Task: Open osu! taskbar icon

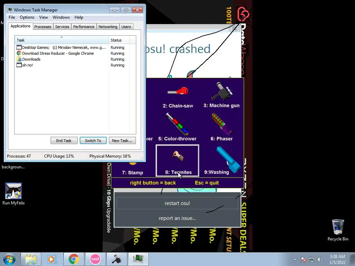Action: tap(95, 259)
